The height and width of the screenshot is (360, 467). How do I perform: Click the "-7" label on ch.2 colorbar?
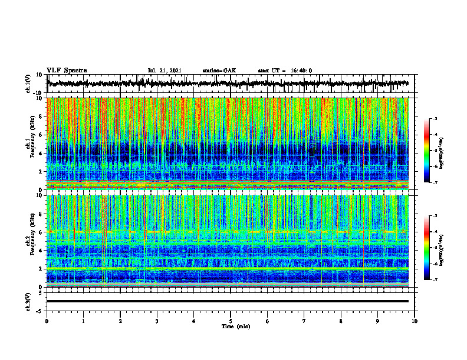click(435, 280)
